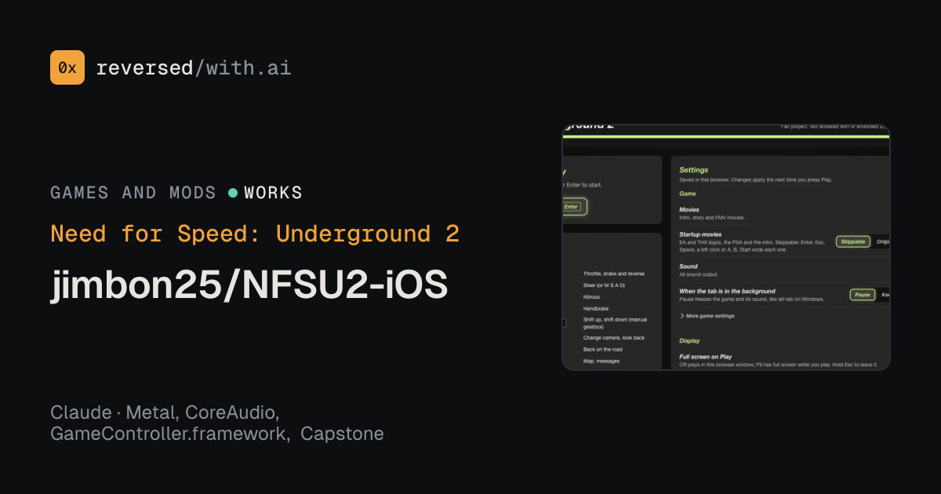Click the Steer (or W S A D) row
Viewport: 941px width, 494px height.
(x=604, y=285)
